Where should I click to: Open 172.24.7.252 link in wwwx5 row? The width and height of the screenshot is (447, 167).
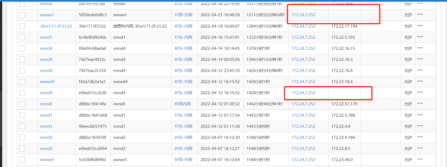coord(303,160)
